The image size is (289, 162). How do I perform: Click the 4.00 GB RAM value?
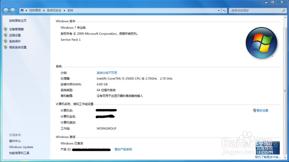(x=102, y=84)
